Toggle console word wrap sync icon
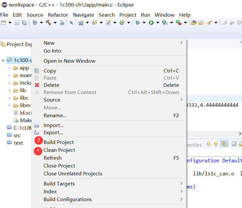 pyautogui.click(x=224, y=144)
